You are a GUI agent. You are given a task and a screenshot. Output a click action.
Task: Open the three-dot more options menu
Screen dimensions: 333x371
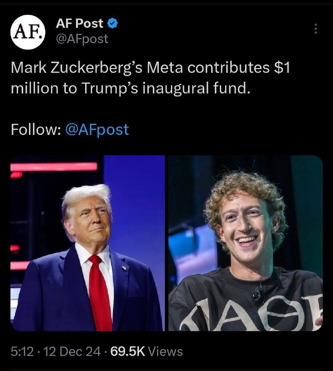coord(315,29)
